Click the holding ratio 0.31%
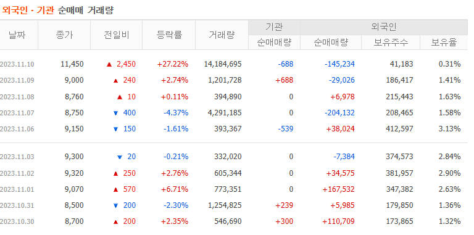The image size is (474, 235). 449,64
